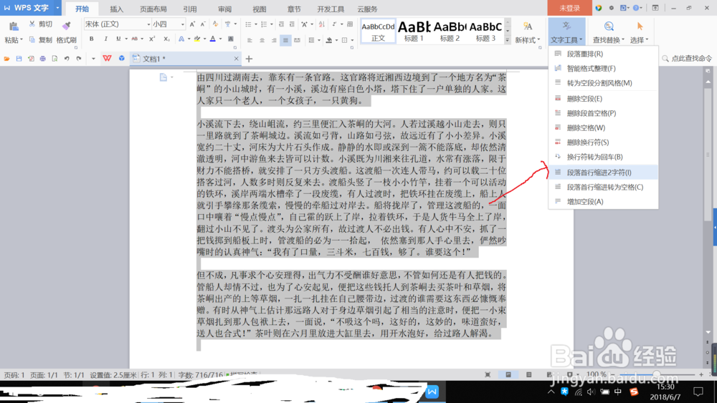Choose 增加空段(A) menu item

[x=603, y=202]
